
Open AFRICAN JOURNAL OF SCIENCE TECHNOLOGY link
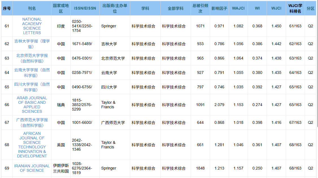coord(32,145)
